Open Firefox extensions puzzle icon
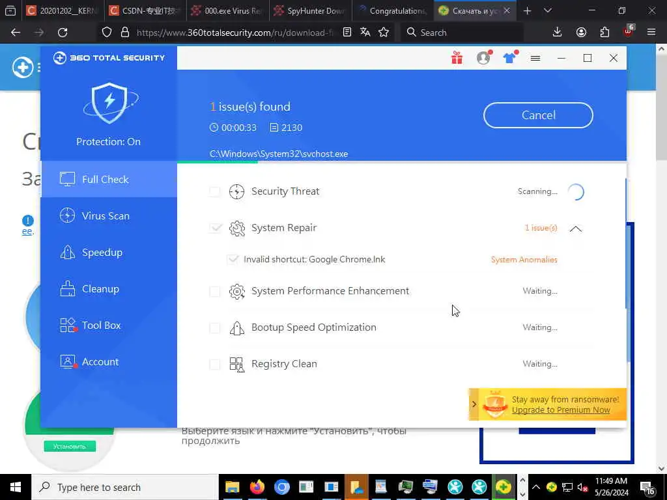This screenshot has height=500, width=667. pos(604,33)
